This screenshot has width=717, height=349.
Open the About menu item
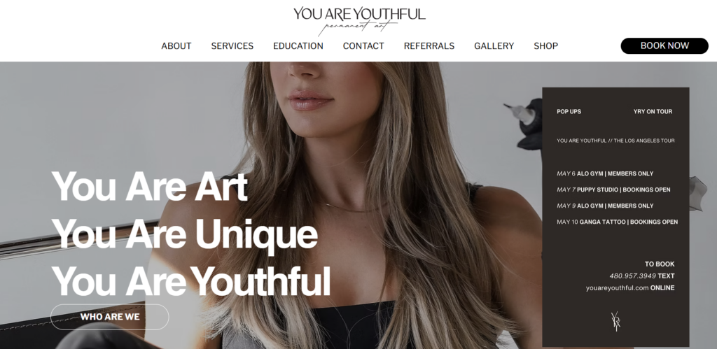click(x=176, y=46)
